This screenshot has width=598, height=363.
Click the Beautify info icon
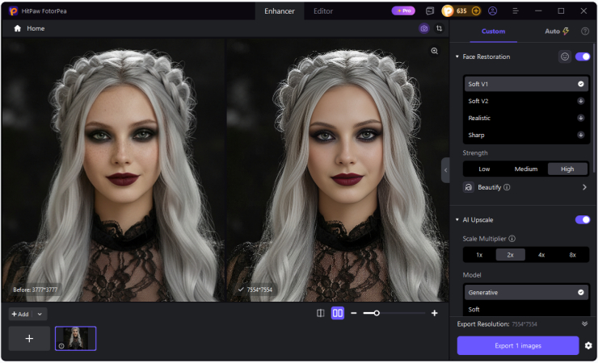(x=507, y=187)
